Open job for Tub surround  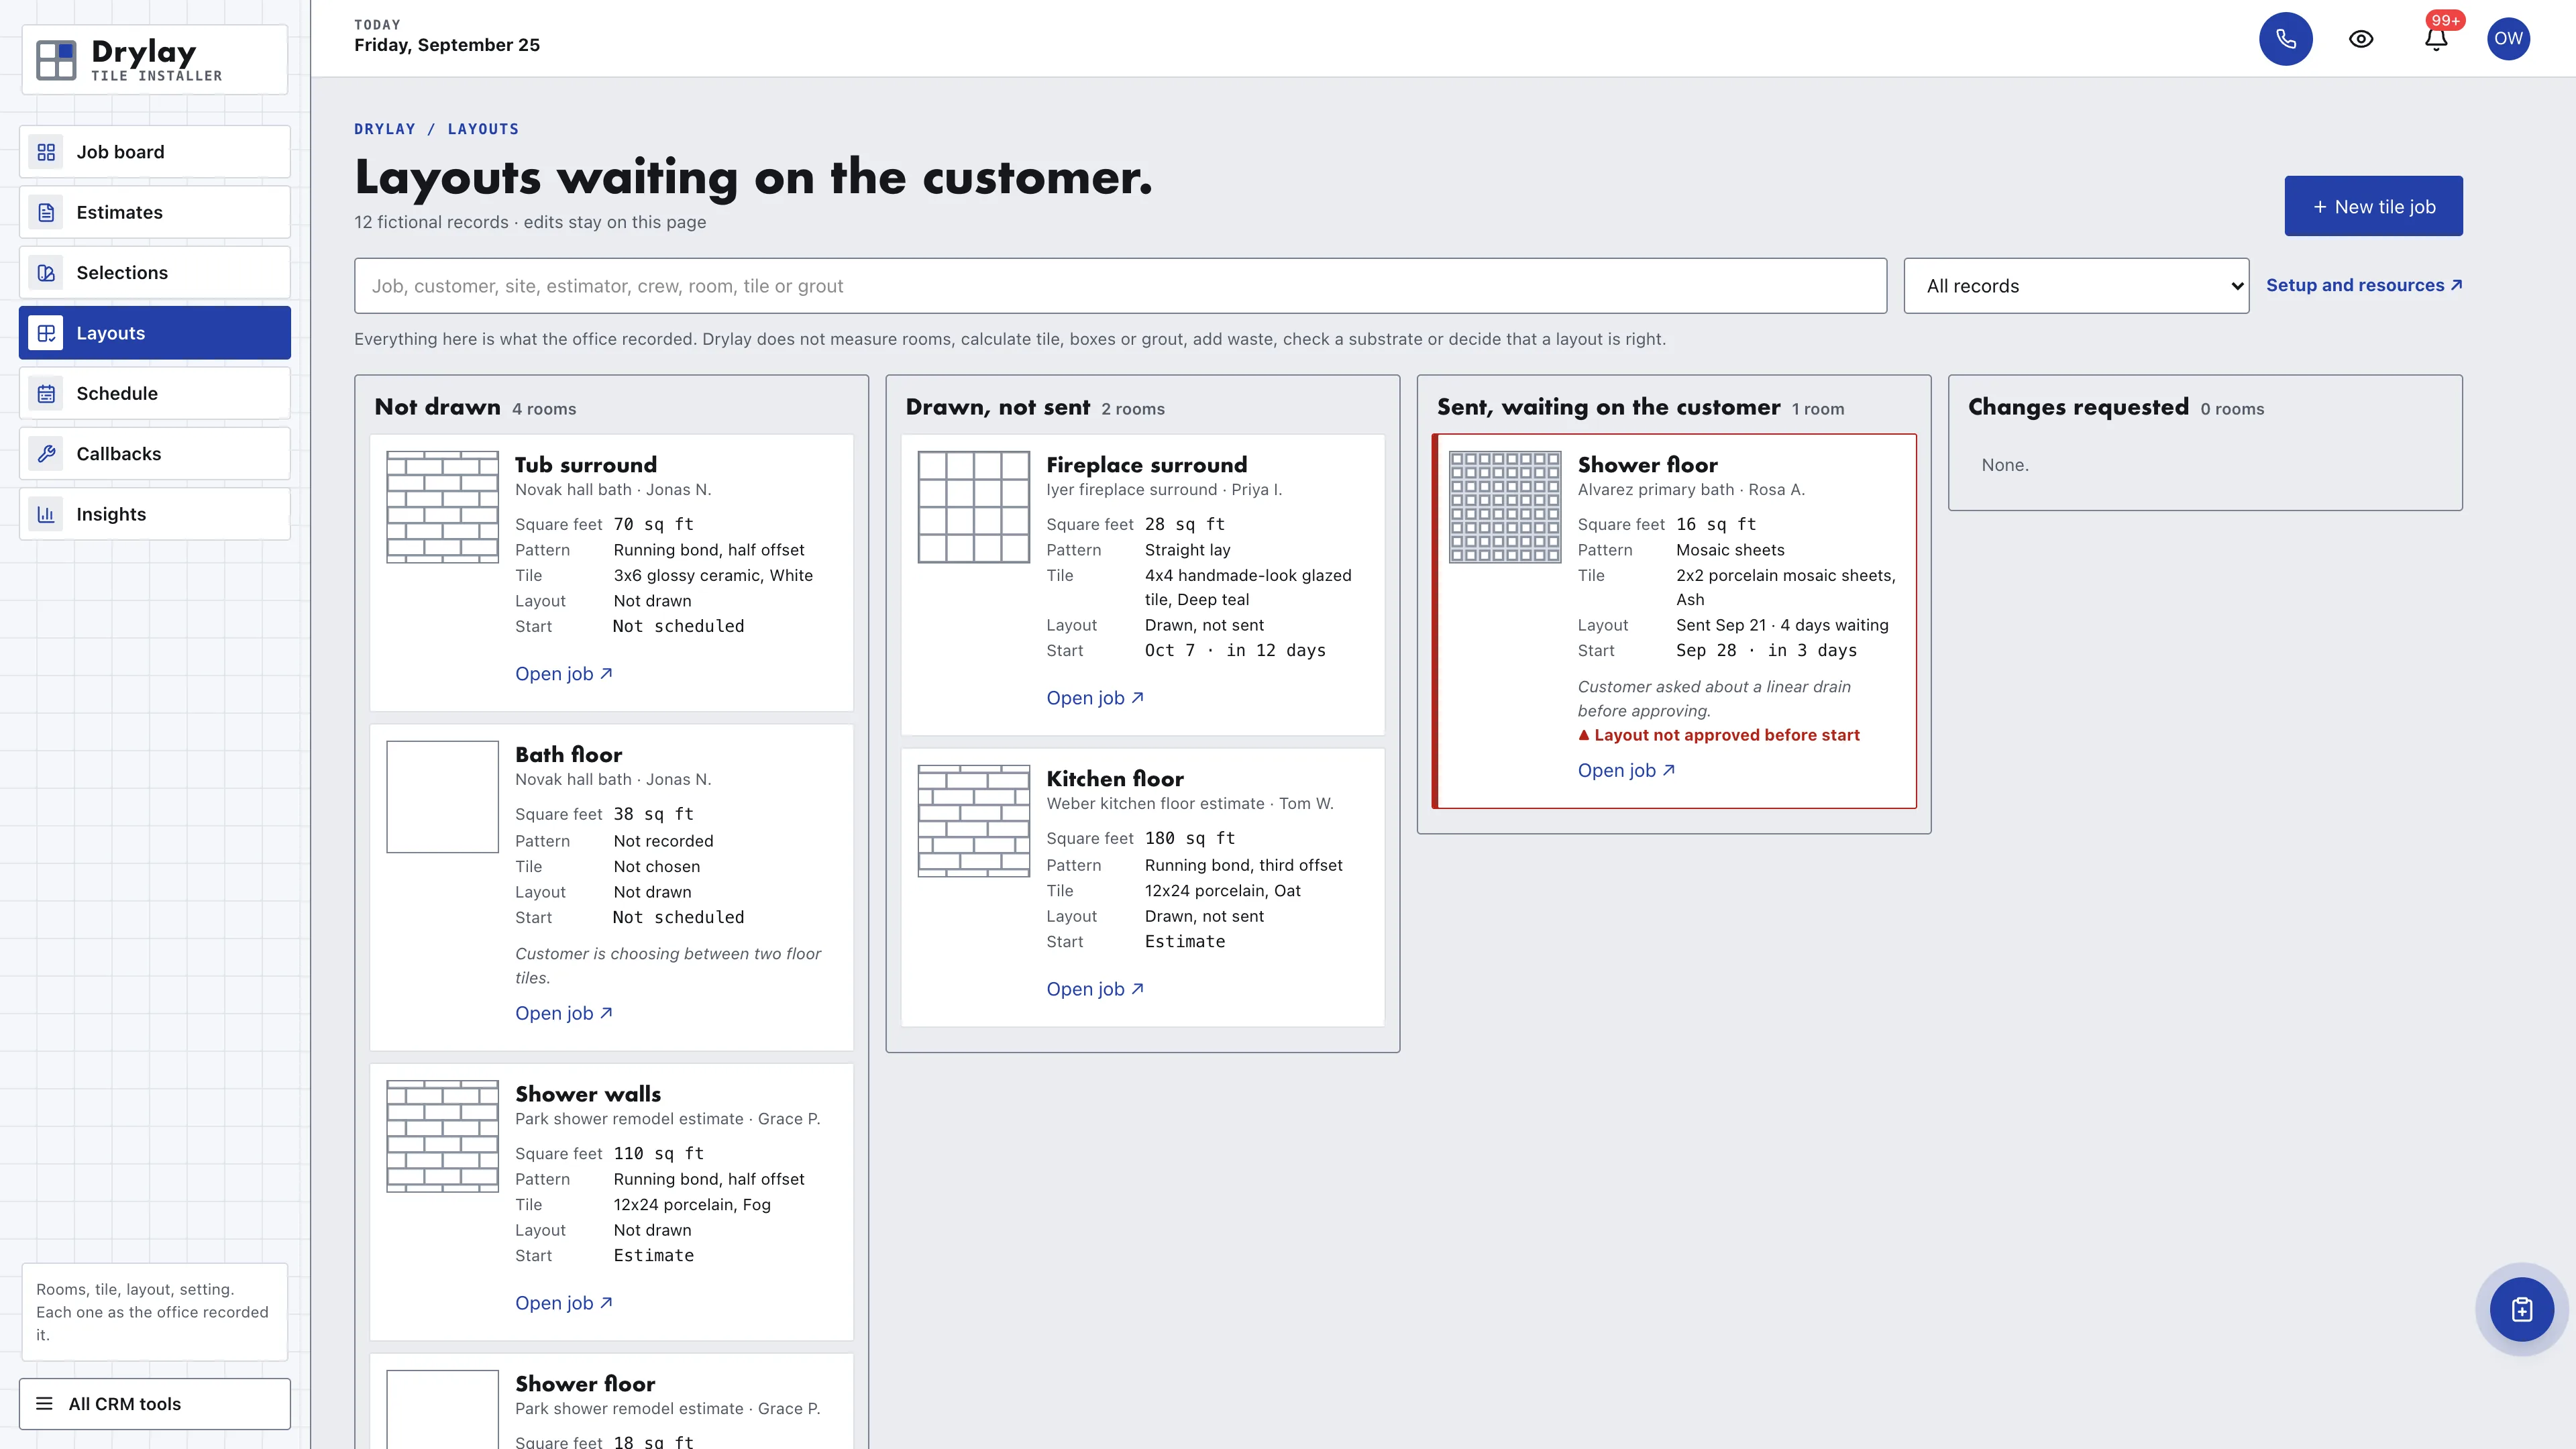coord(564,674)
